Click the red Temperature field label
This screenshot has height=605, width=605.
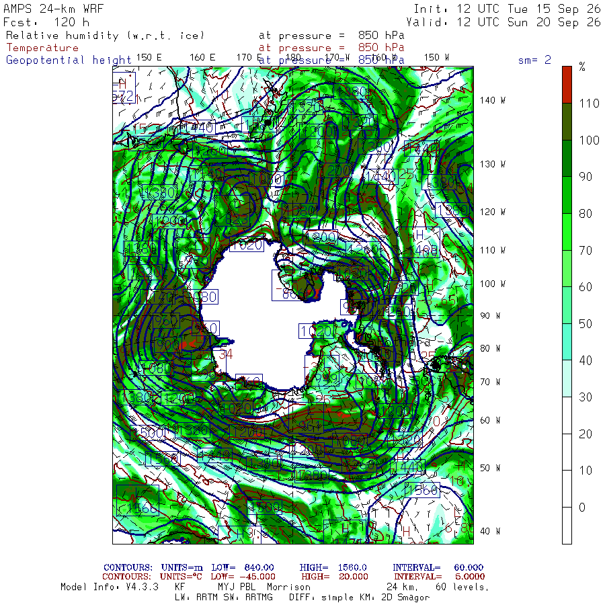(x=42, y=48)
